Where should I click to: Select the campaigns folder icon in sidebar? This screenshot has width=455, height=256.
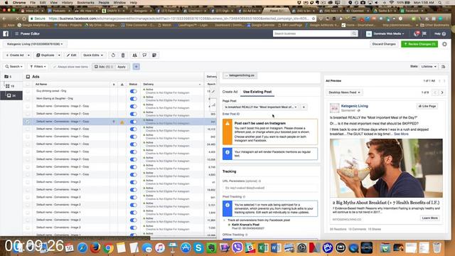tap(6, 77)
